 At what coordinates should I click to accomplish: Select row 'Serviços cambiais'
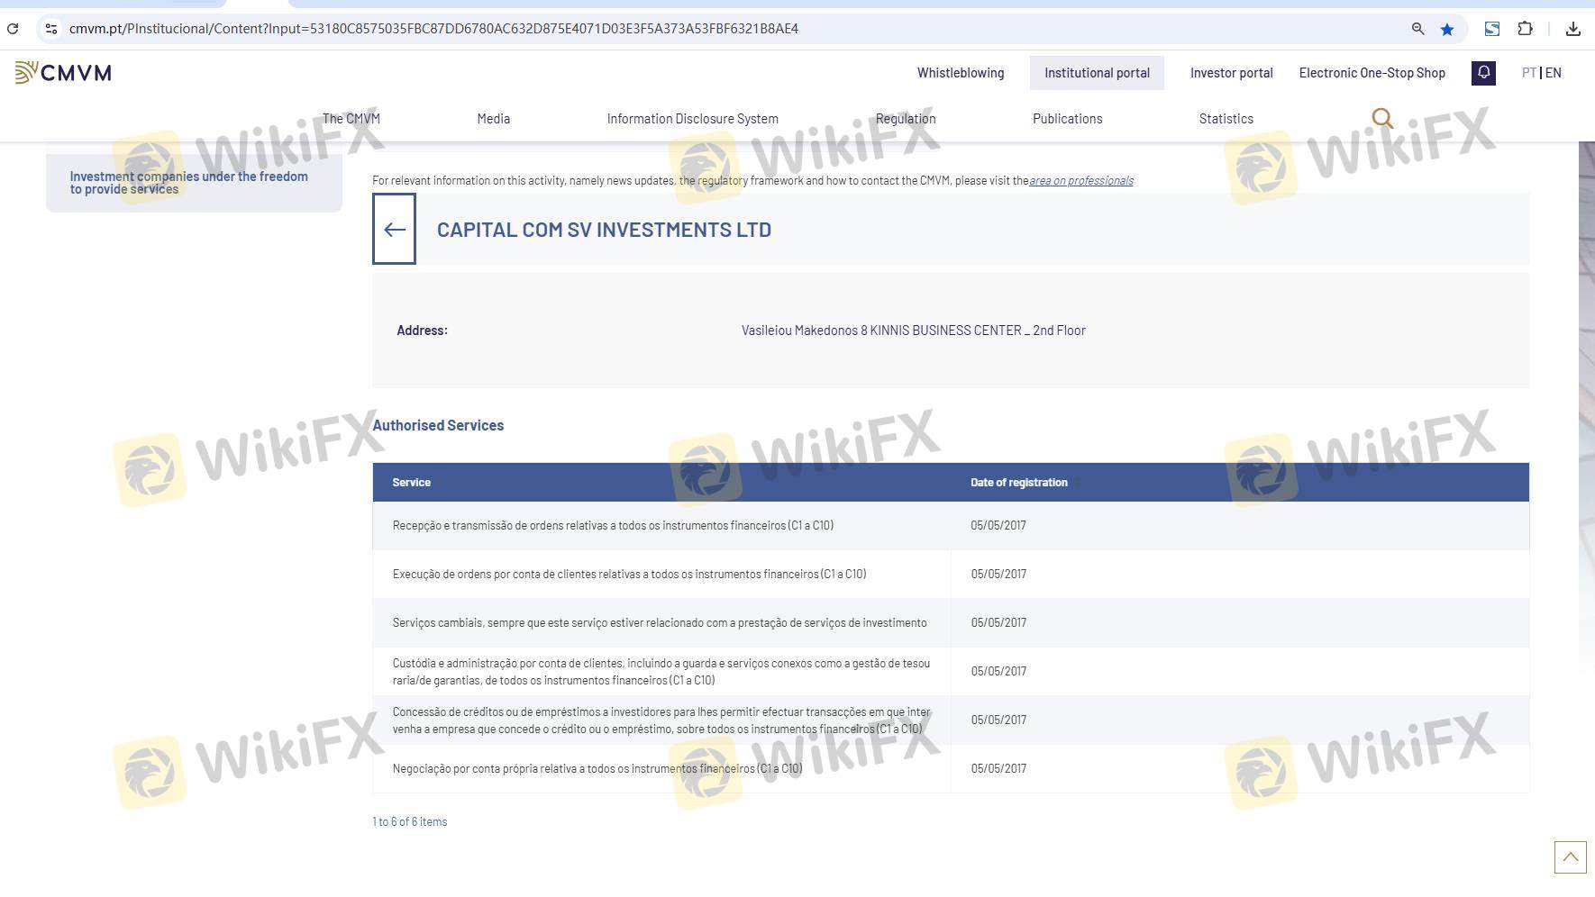point(951,622)
